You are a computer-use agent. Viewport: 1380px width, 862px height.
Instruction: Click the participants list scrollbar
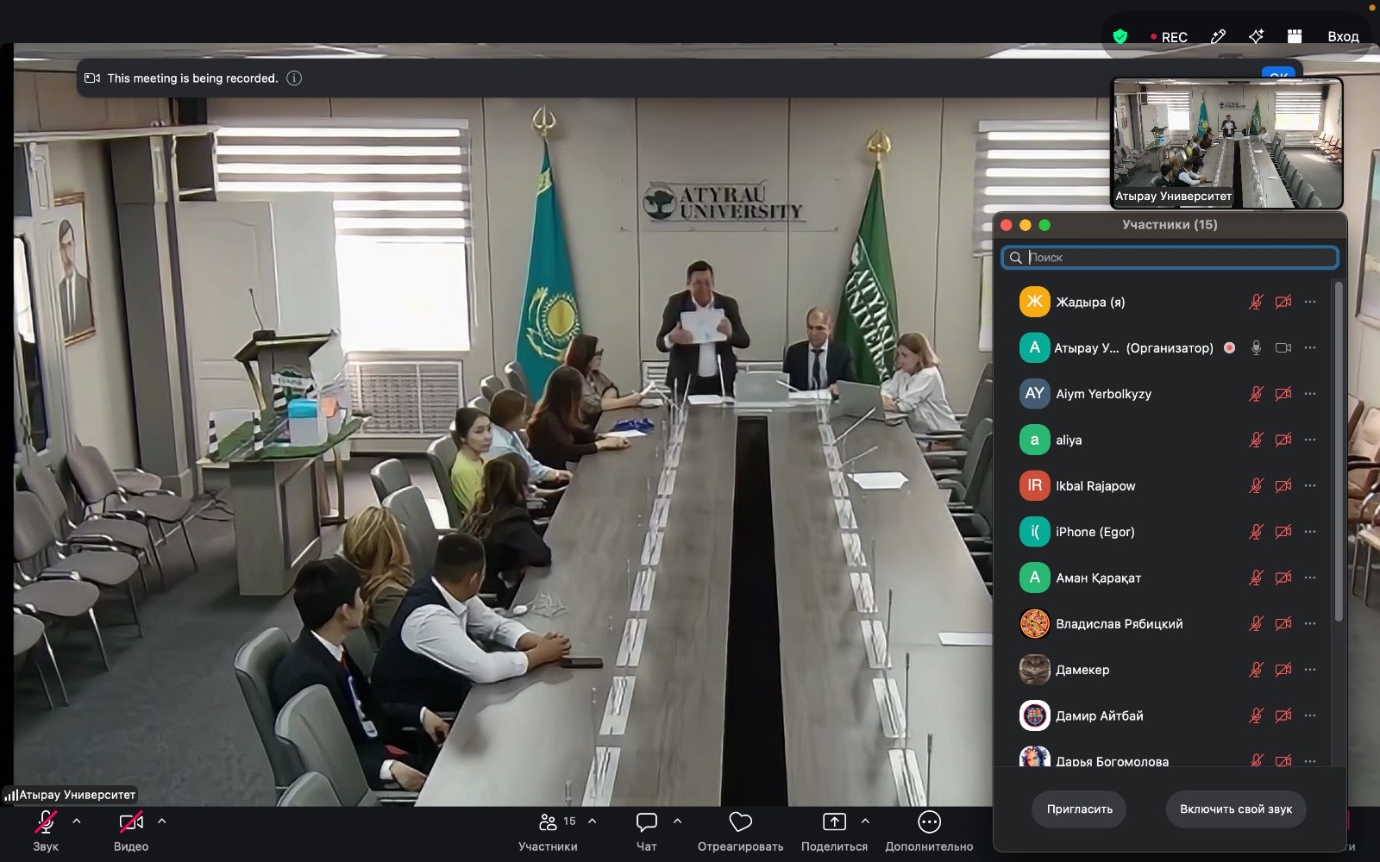click(1339, 451)
